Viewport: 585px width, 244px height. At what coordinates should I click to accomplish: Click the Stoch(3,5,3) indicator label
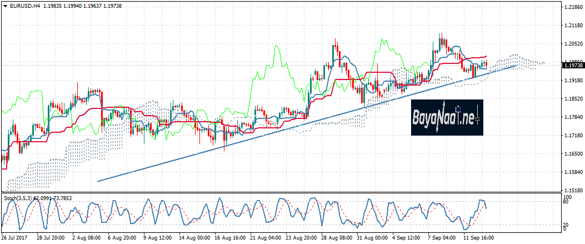coord(18,197)
